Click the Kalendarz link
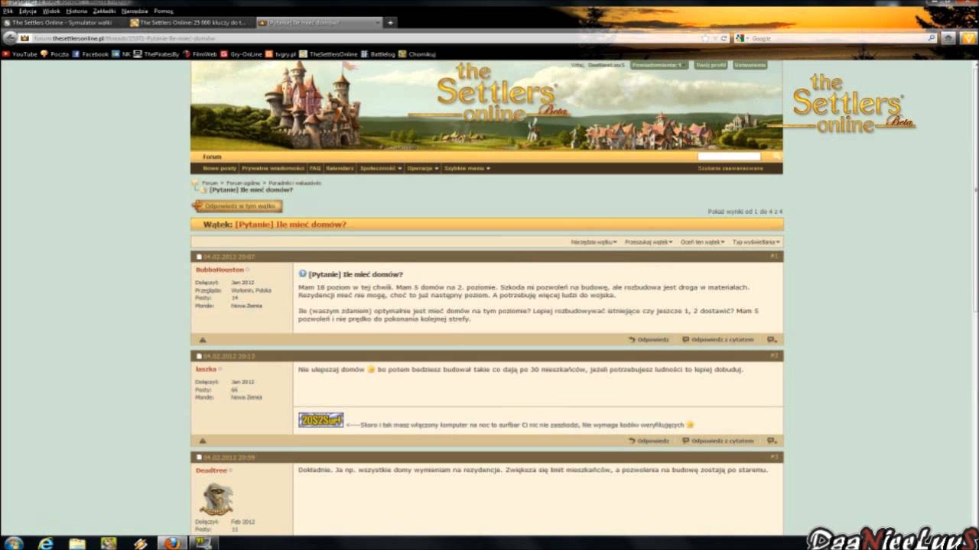Viewport: 979px width, 550px height. click(340, 168)
